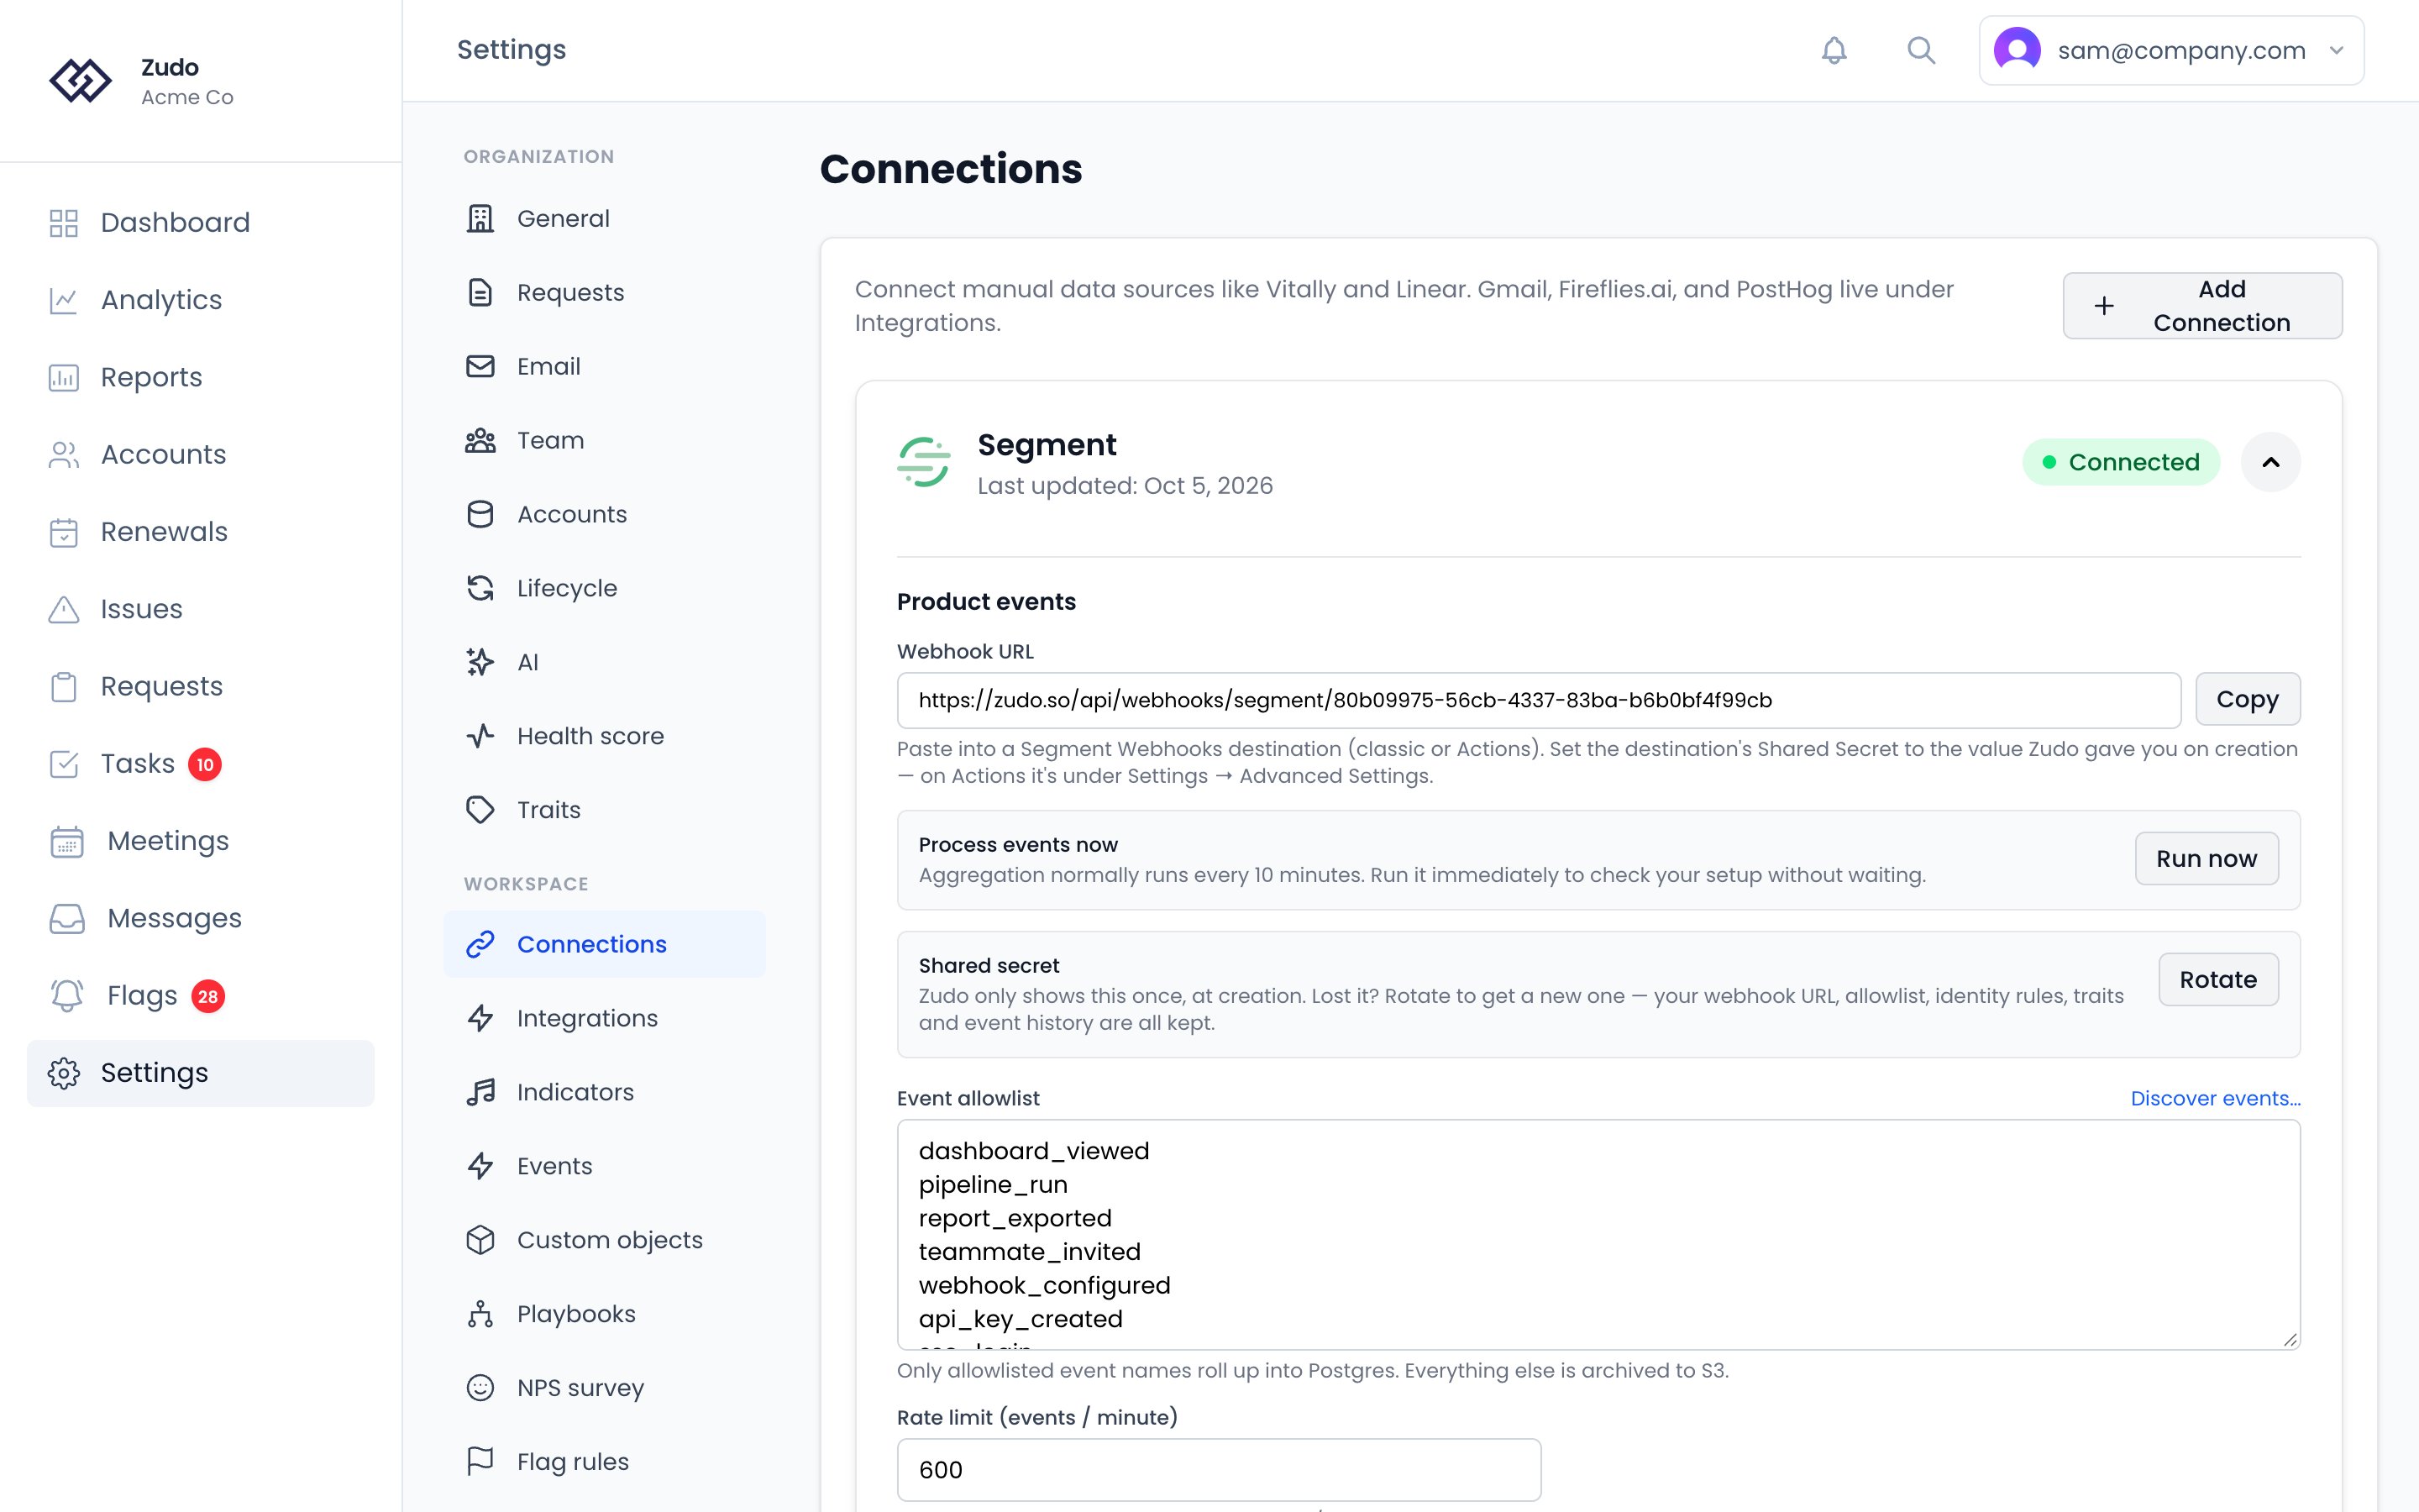This screenshot has width=2419, height=1512.
Task: Click the Zudo logo icon
Action: coord(80,81)
